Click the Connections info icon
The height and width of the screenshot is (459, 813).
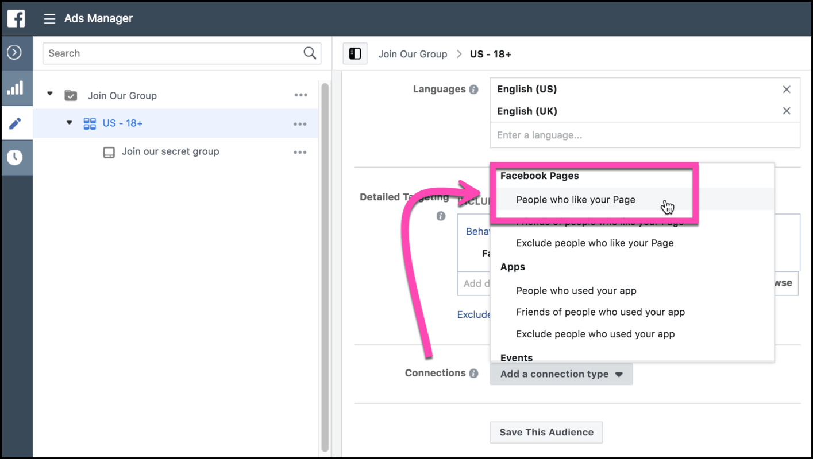pyautogui.click(x=473, y=374)
